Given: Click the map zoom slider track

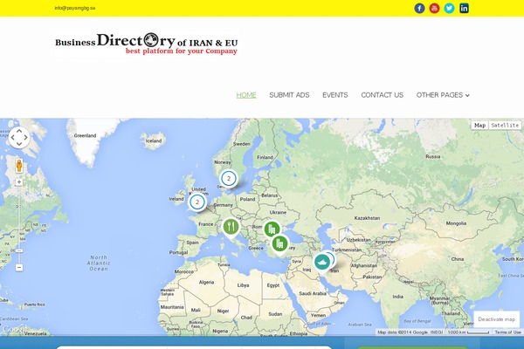Looking at the screenshot, I should coord(19,224).
